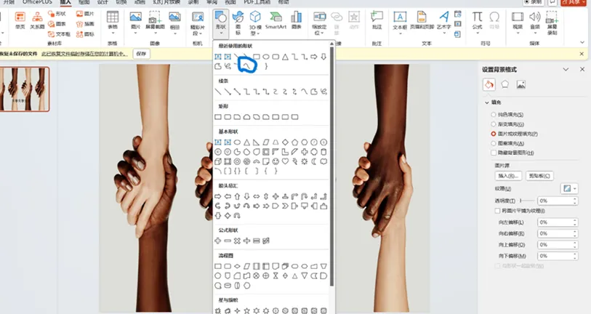The width and height of the screenshot is (591, 314).
Task: Select the slide 1 thumbnail
Action: [25, 89]
